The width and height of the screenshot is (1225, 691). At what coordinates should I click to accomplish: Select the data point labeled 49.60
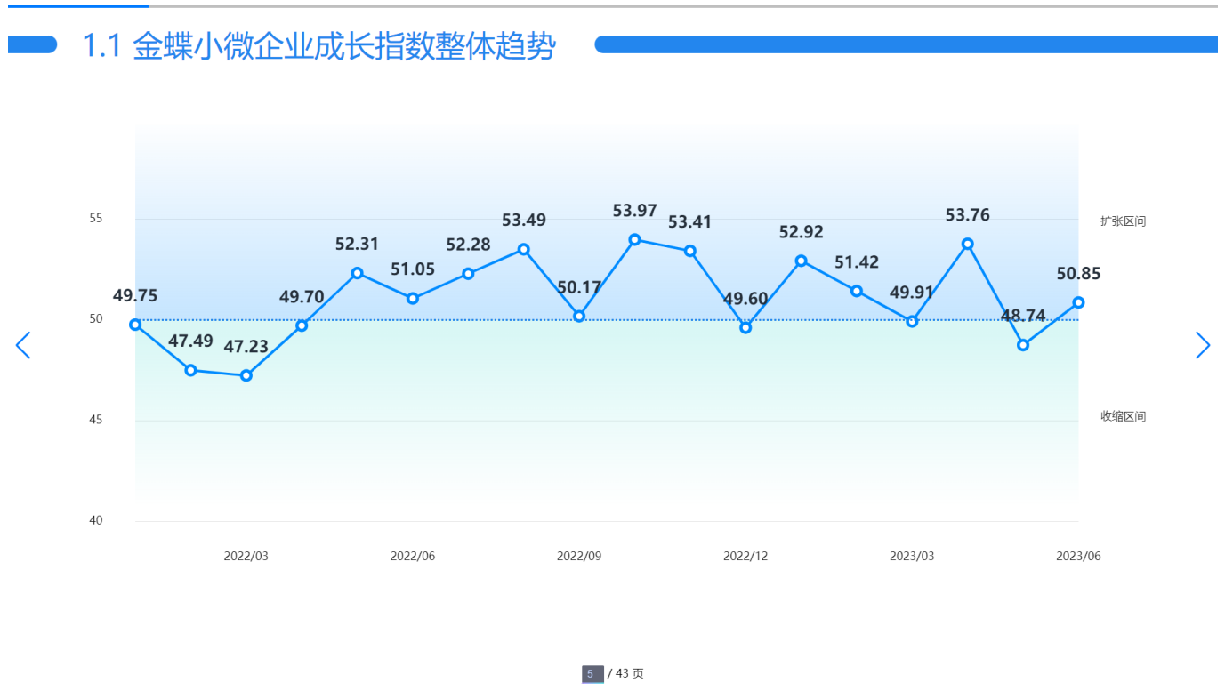click(745, 327)
